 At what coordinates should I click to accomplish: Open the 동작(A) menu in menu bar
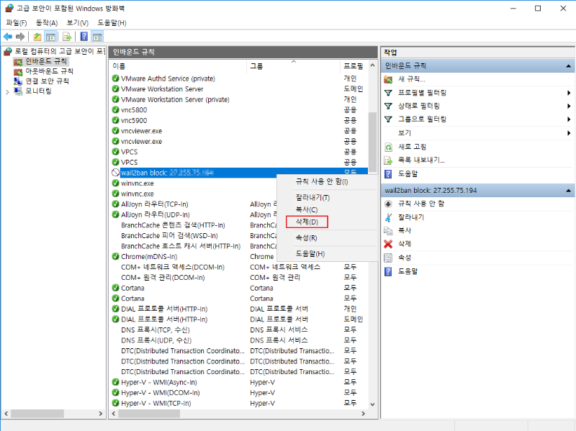tap(47, 23)
